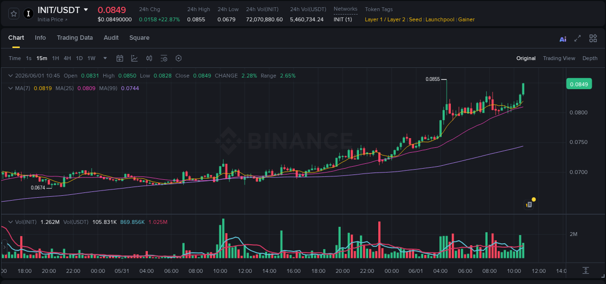Launch the Ai analysis tool
Viewport: 606px width, 284px height.
563,39
